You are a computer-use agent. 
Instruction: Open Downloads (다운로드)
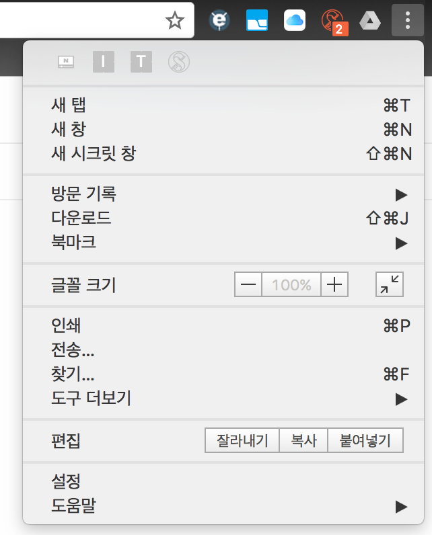click(x=223, y=218)
